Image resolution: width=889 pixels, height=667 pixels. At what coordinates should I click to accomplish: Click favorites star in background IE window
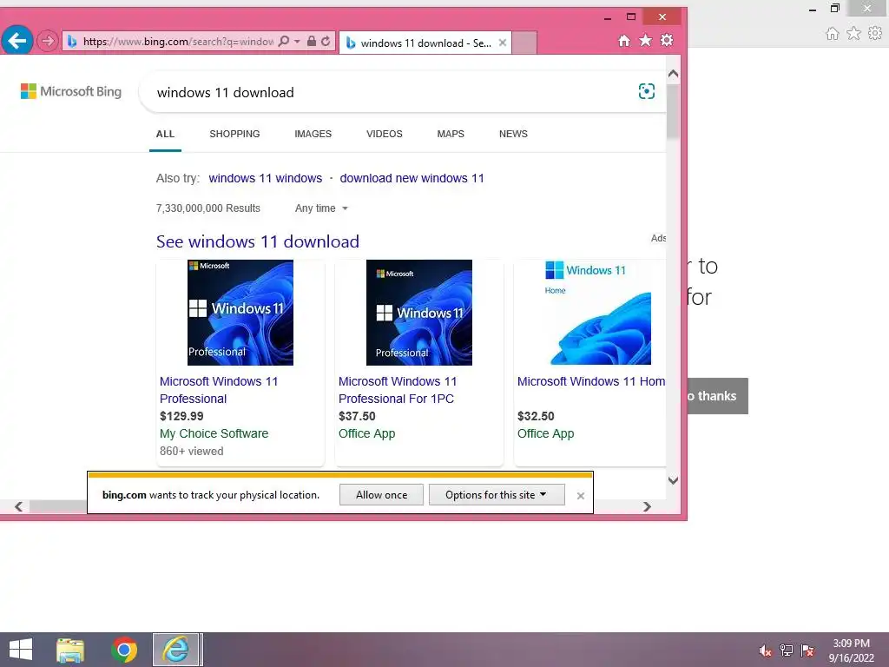[x=854, y=34]
